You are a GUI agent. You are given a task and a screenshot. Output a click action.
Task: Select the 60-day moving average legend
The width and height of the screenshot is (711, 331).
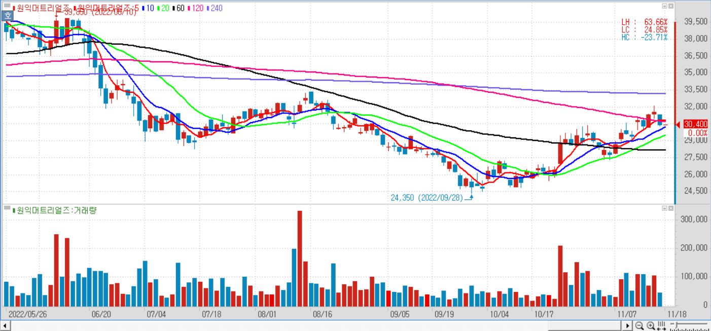pyautogui.click(x=179, y=9)
